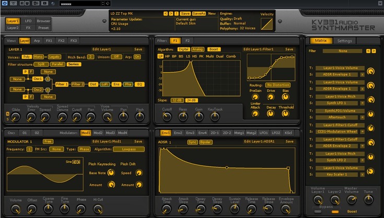Load previous preset with left arrow
Image resolution: width=384 pixels, height=218 pixels.
click(166, 14)
